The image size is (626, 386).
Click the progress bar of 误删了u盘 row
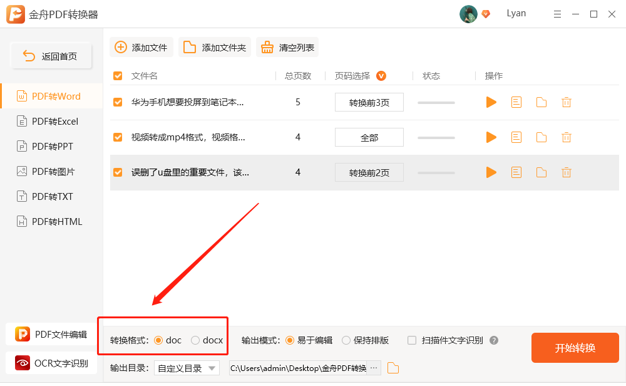point(436,173)
